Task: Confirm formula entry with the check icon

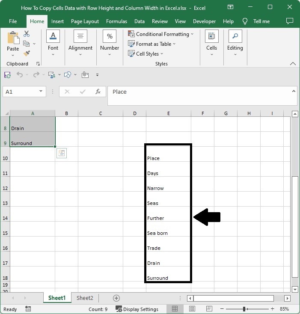Action: point(83,92)
